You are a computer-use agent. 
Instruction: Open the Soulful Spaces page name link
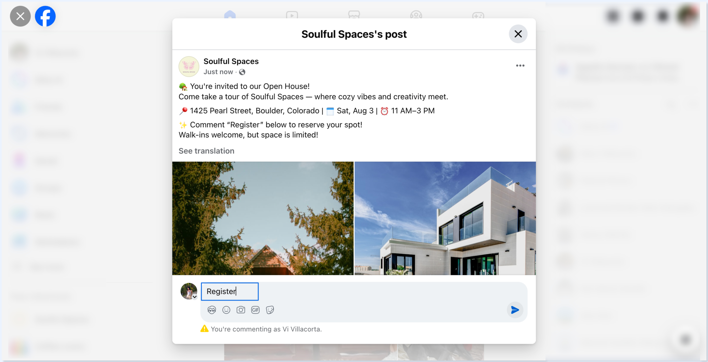(x=231, y=61)
